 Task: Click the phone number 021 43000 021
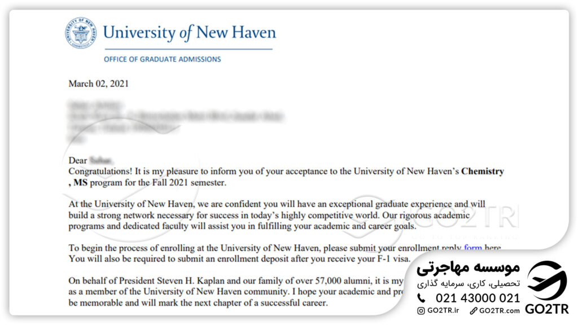pyautogui.click(x=478, y=298)
